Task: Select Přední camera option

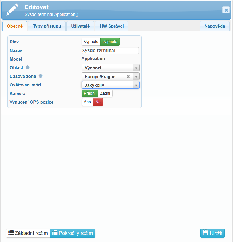Action: click(x=90, y=93)
